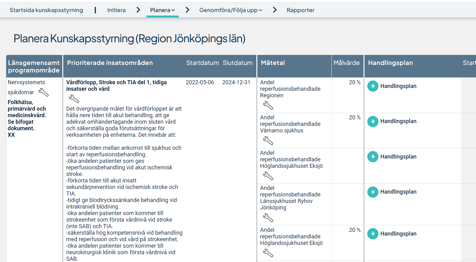Viewport: 476px width, 262px height.
Task: Click the Startdatum column header
Action: coord(202,63)
